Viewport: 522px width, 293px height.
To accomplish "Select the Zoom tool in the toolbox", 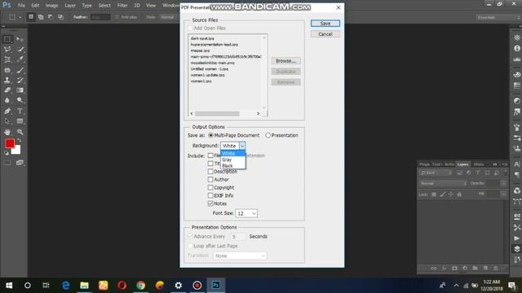I will pyautogui.click(x=20, y=132).
